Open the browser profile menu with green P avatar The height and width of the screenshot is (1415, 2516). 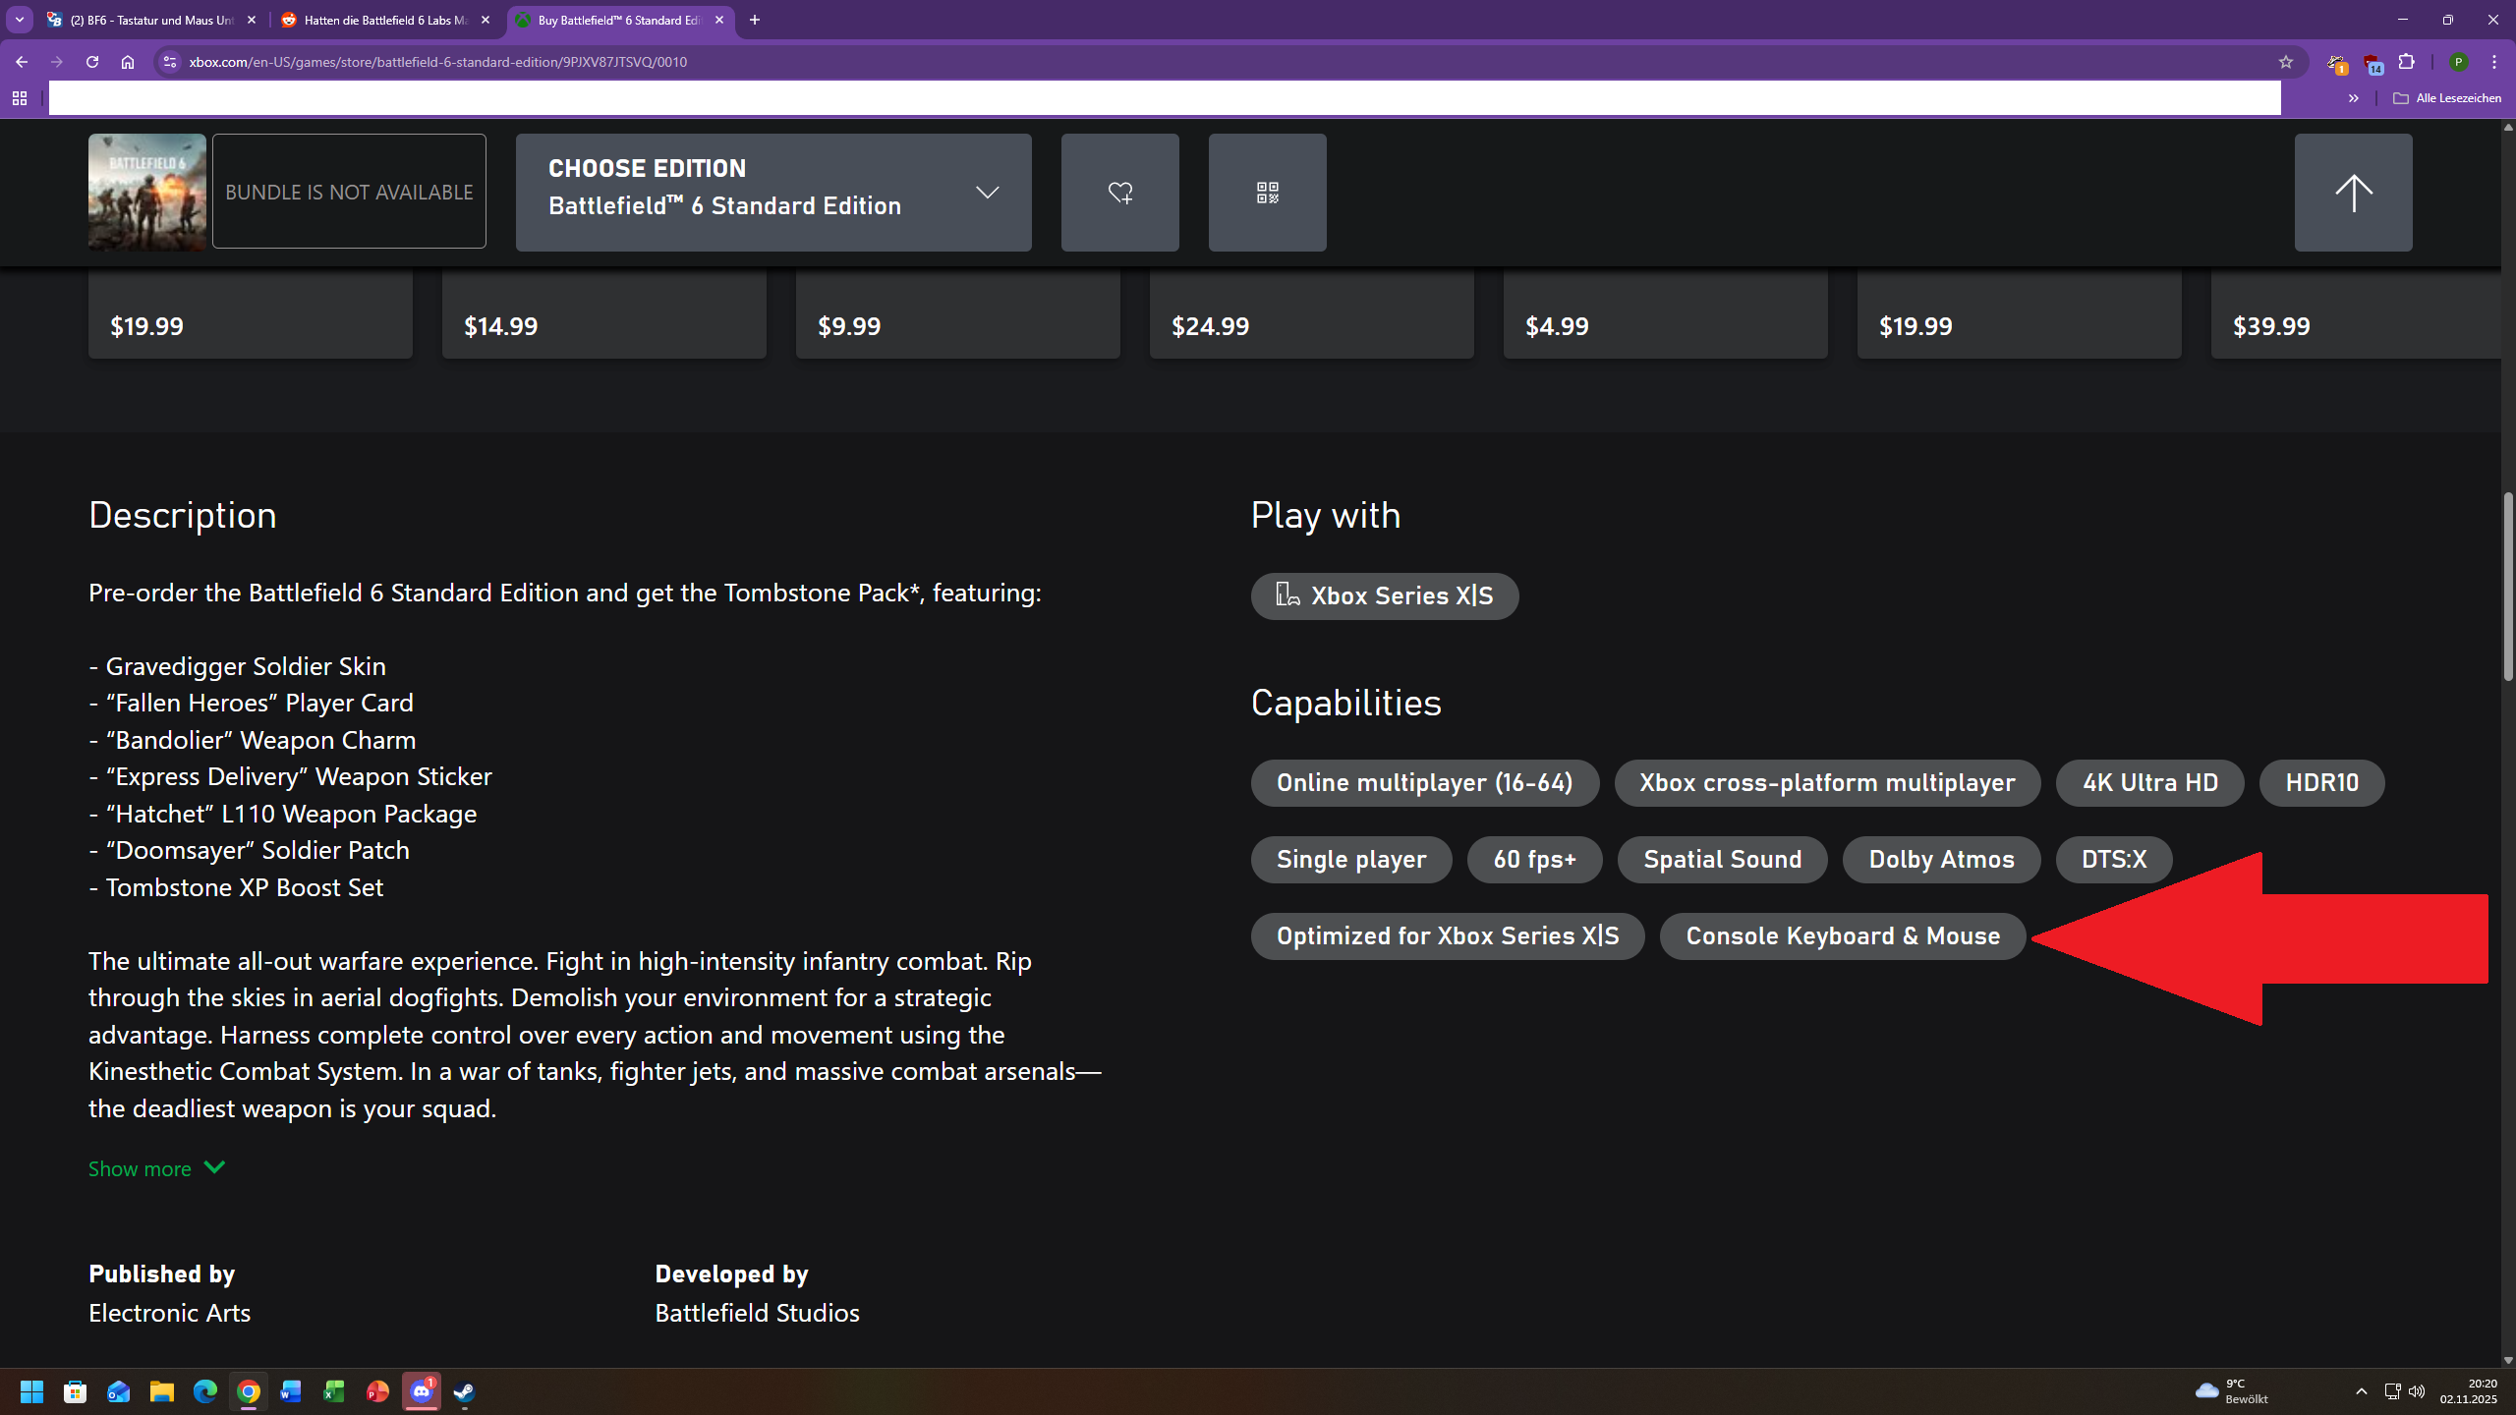point(2458,61)
